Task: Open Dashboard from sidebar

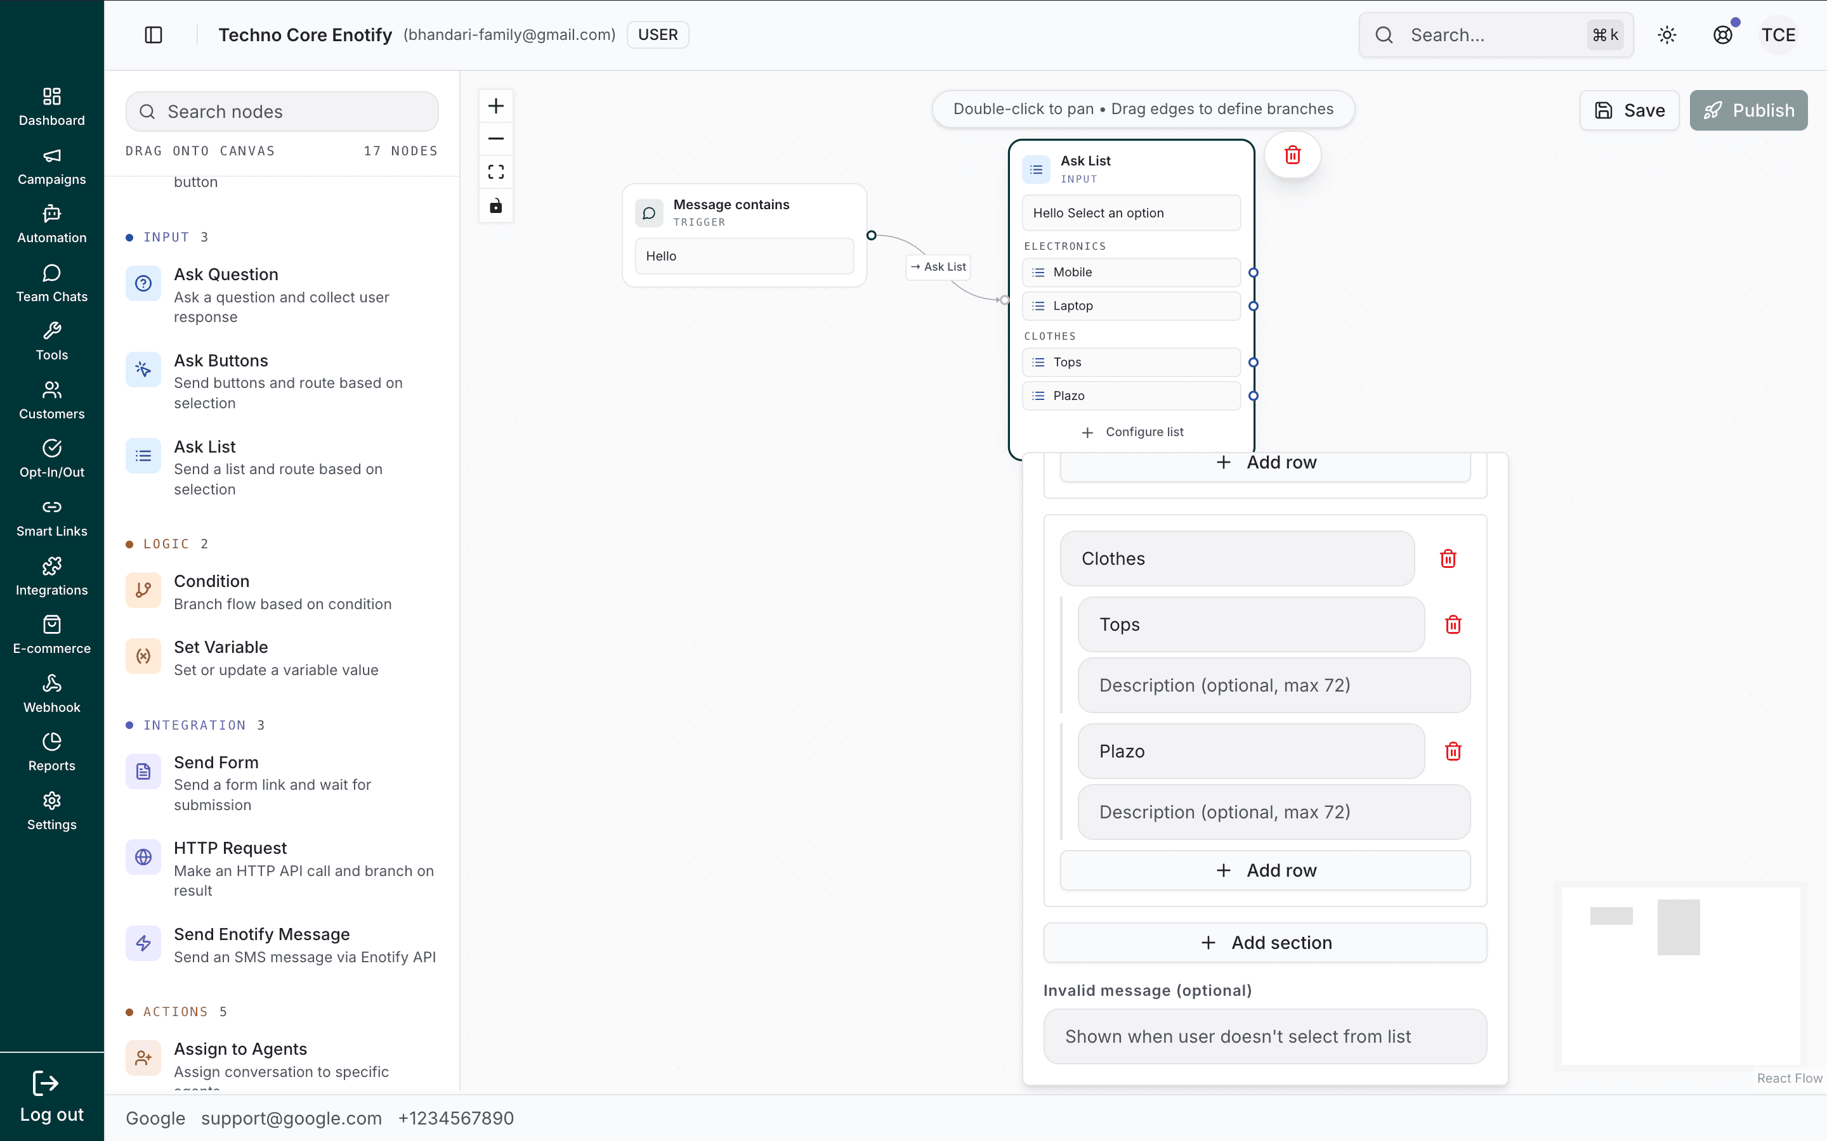Action: click(x=51, y=106)
